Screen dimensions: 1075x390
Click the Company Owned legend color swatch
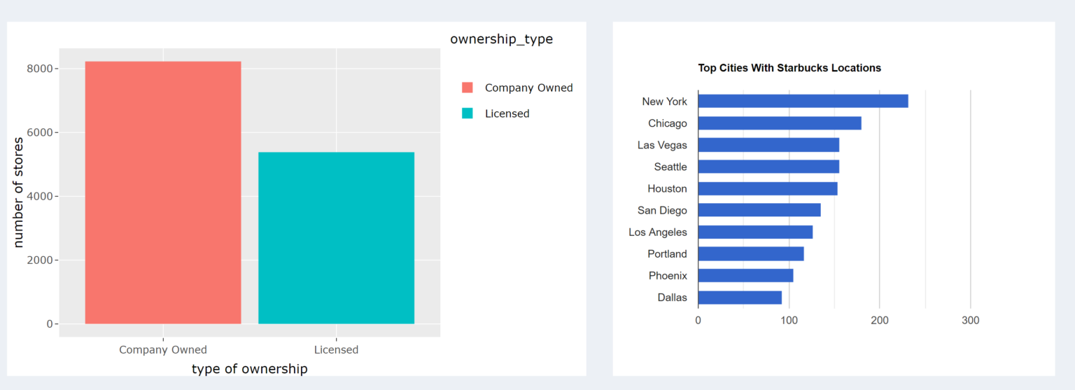click(x=468, y=88)
